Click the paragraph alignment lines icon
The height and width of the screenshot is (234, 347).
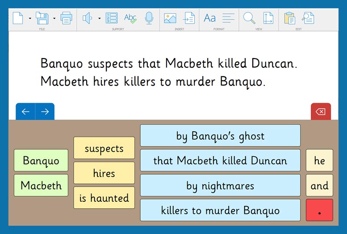229,18
